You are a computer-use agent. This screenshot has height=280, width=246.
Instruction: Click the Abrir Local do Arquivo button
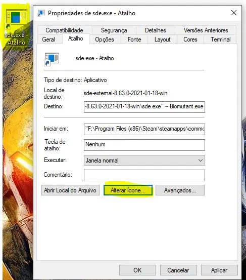pyautogui.click(x=70, y=190)
